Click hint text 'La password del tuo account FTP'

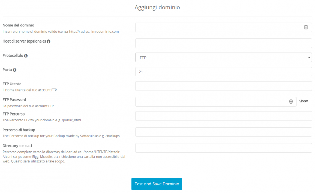tap(28, 106)
